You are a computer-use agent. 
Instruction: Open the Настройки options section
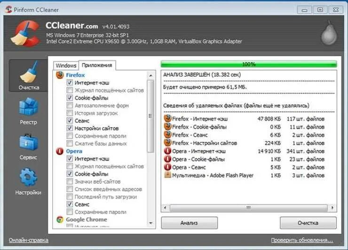tap(29, 181)
